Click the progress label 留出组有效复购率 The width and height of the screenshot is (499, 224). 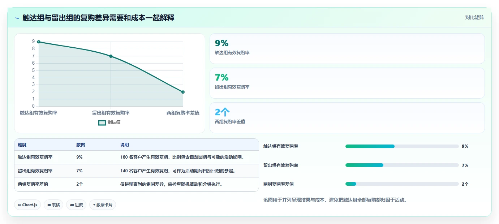point(281,165)
